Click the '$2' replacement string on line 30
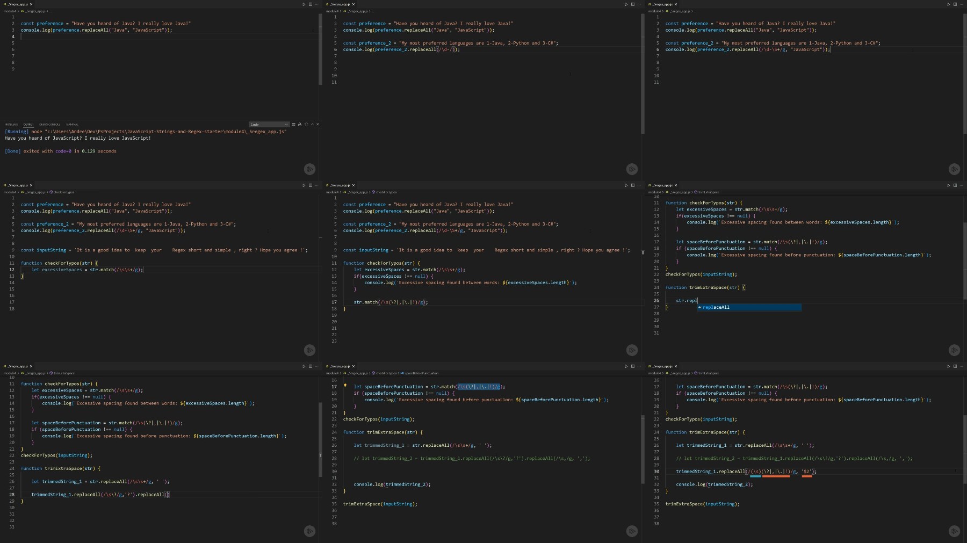The image size is (967, 543). 806,471
